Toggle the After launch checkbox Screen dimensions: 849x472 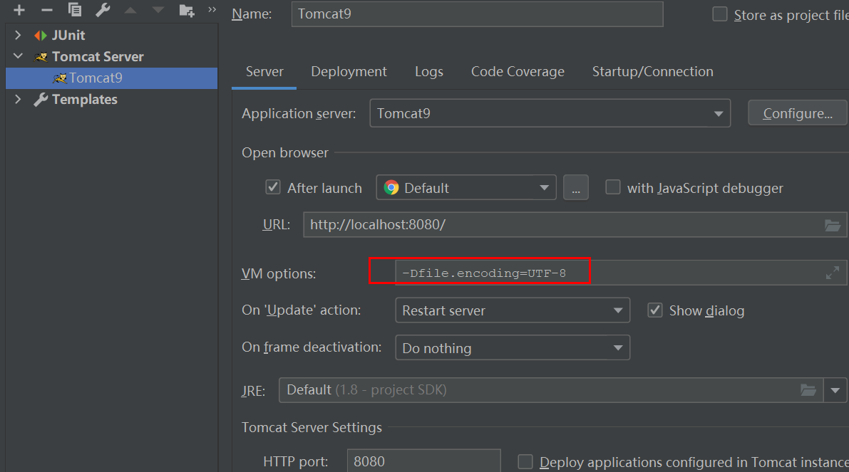(273, 187)
